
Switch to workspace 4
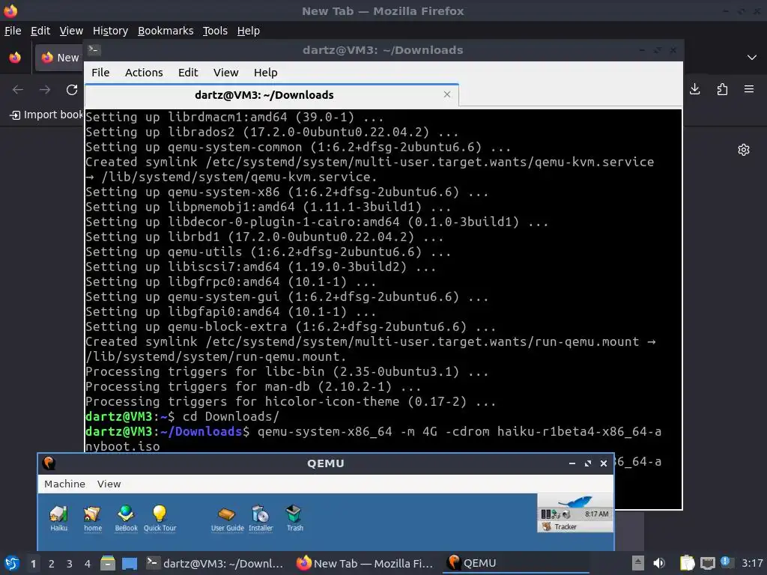[87, 564]
